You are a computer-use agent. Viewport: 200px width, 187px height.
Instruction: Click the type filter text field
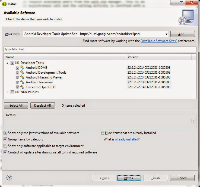coord(100,49)
